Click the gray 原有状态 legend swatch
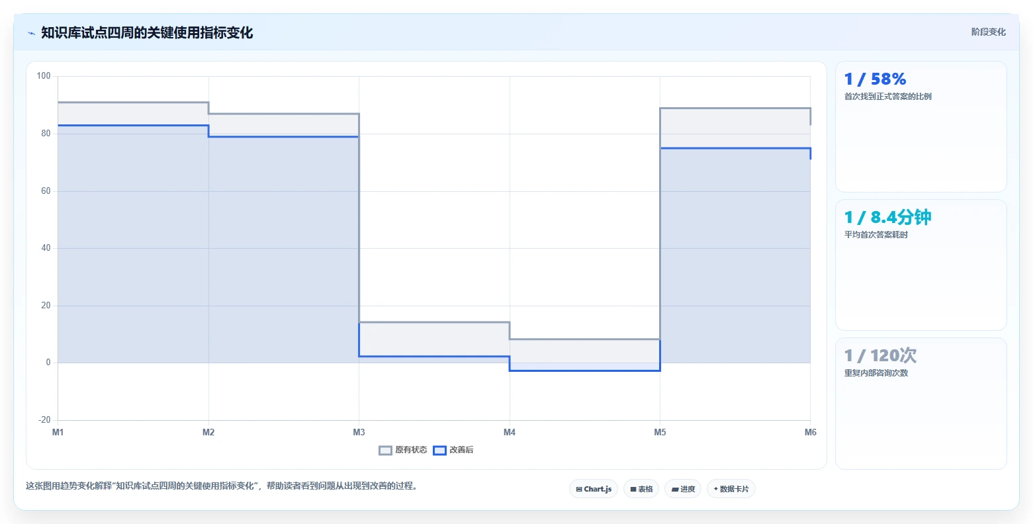Image resolution: width=1033 pixels, height=524 pixels. point(386,451)
